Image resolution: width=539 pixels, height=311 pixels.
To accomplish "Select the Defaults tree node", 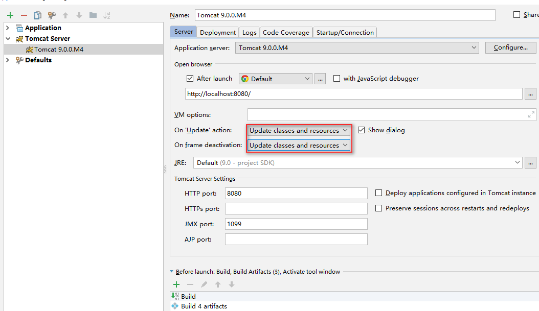I will tap(38, 60).
